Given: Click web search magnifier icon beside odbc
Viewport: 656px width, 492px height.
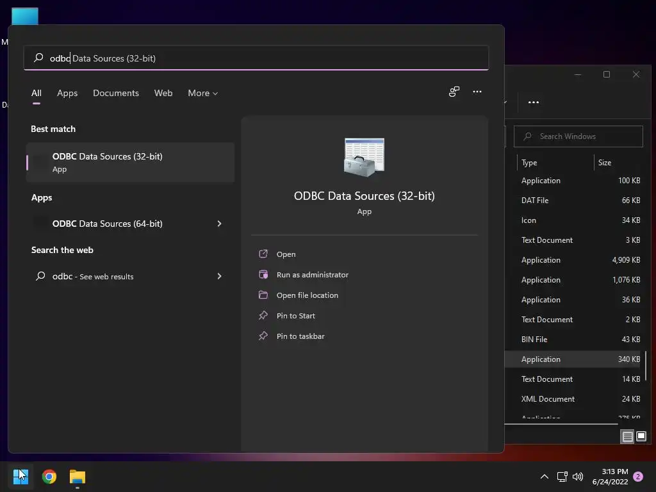Looking at the screenshot, I should (40, 276).
